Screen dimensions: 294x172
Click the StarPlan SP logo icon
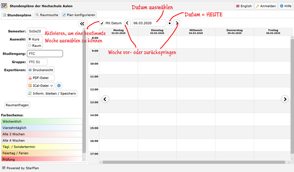pyautogui.click(x=4, y=6)
